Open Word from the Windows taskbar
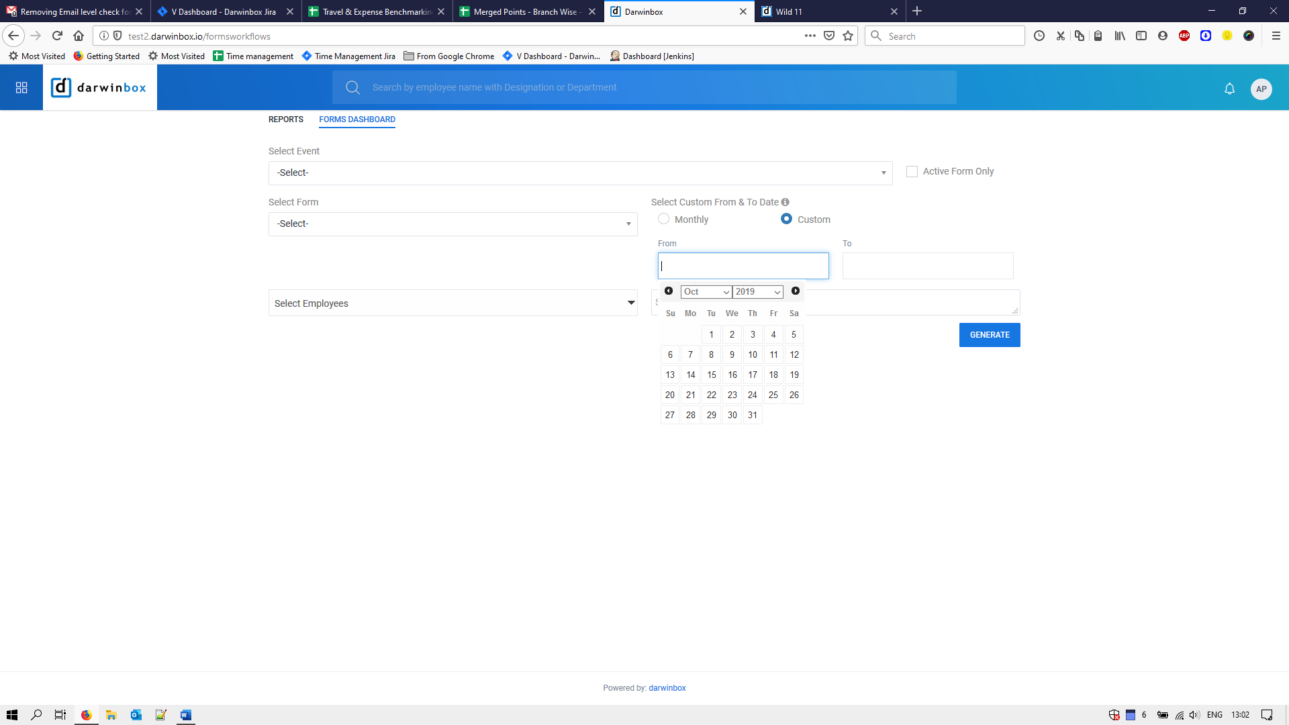 185,715
